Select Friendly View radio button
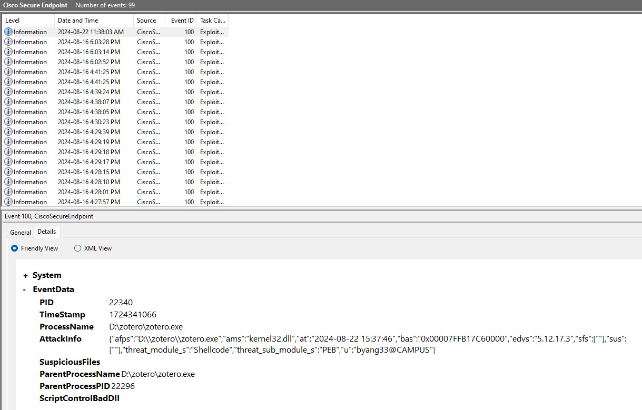Image resolution: width=642 pixels, height=410 pixels. tap(14, 248)
